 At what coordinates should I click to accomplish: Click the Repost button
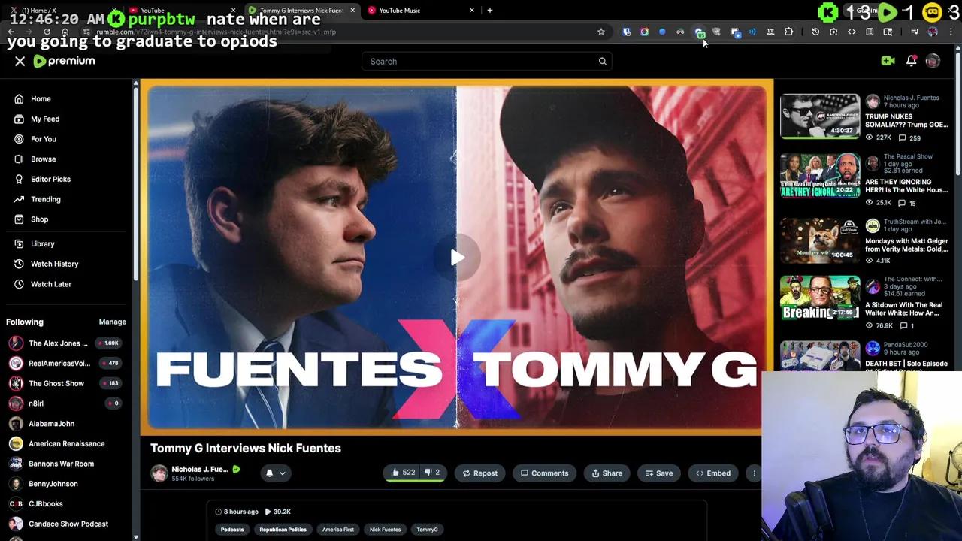click(x=479, y=473)
